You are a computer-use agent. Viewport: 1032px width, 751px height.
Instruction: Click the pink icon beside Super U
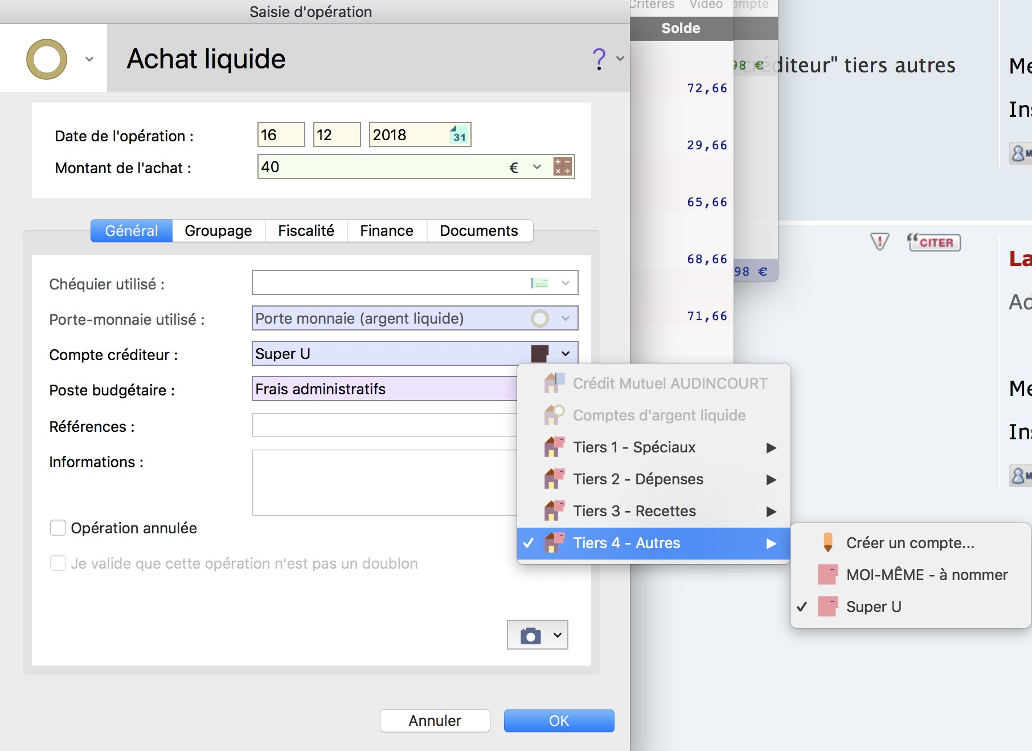[828, 607]
